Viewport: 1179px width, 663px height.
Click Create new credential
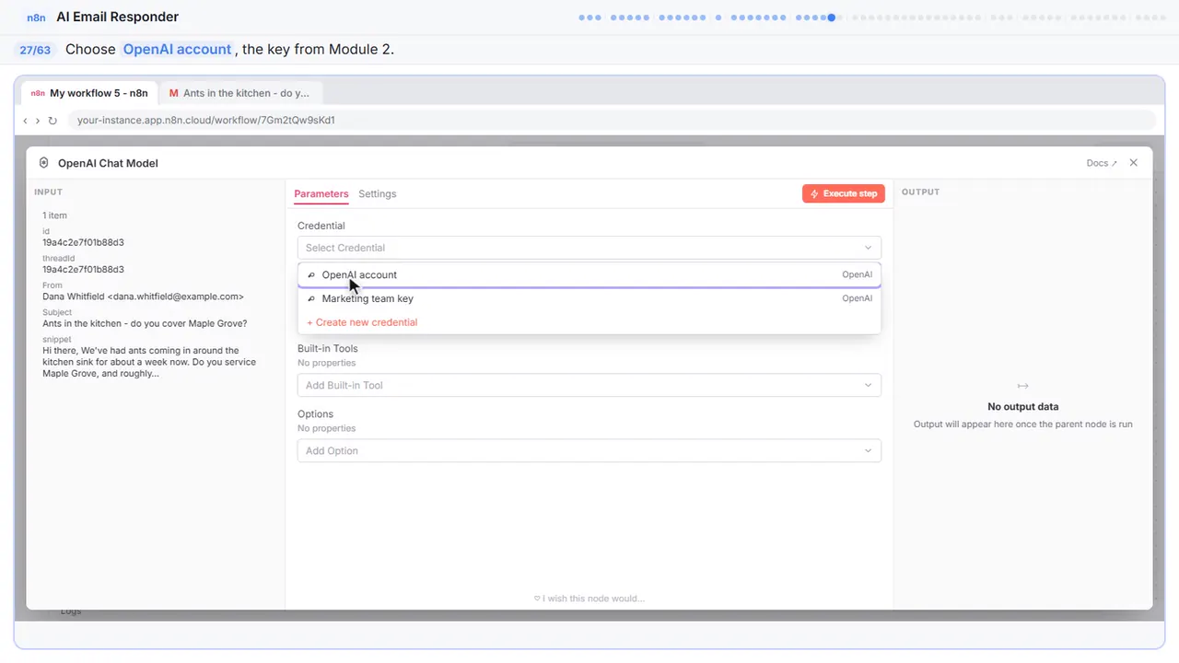tap(362, 322)
